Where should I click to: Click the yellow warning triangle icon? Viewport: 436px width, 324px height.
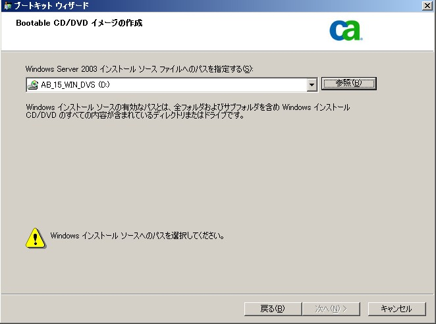point(36,238)
